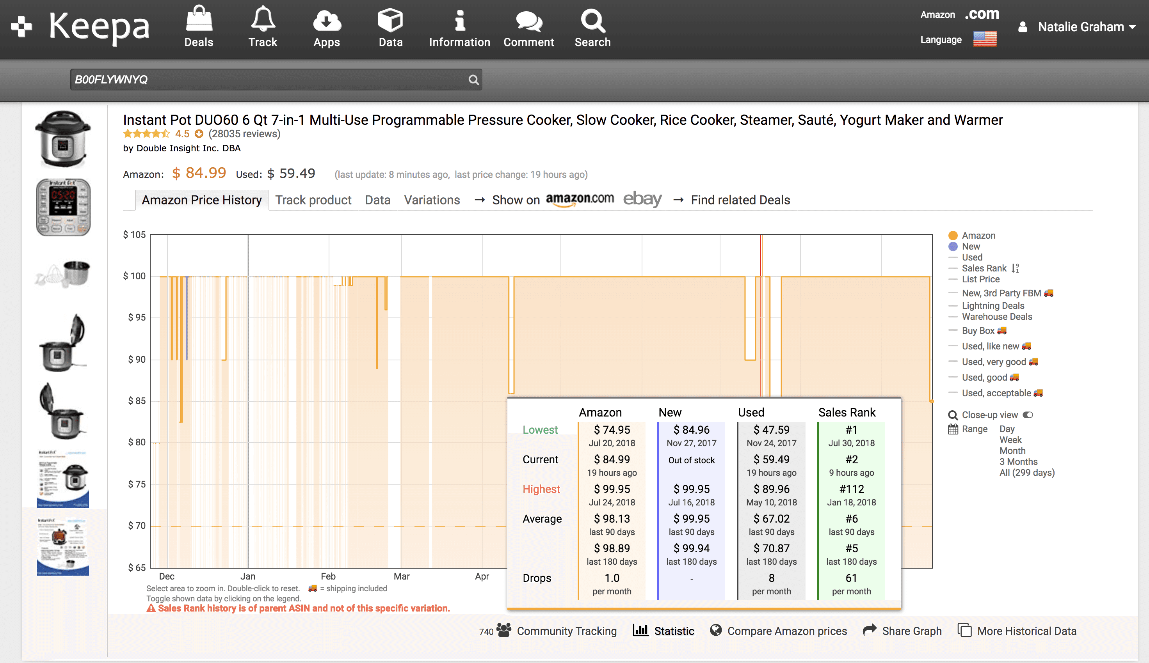Viewport: 1149px width, 663px height.
Task: Click the amazon.com logo link
Action: (580, 199)
